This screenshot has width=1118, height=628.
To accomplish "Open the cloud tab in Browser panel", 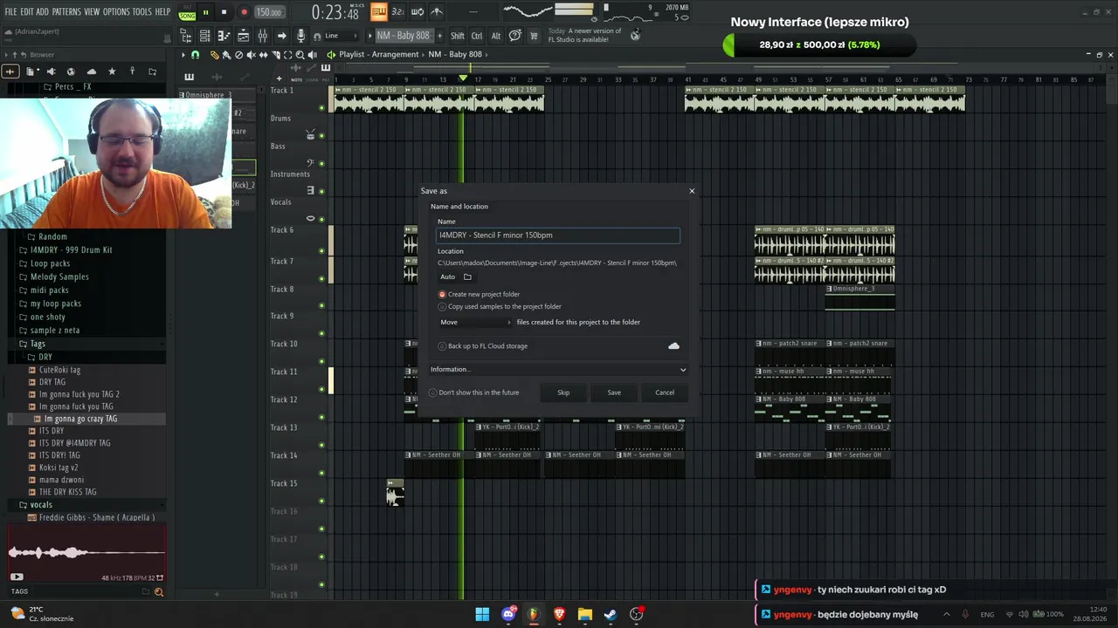I will [x=92, y=72].
